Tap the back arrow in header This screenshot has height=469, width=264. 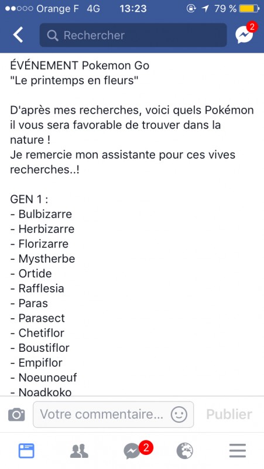point(18,35)
